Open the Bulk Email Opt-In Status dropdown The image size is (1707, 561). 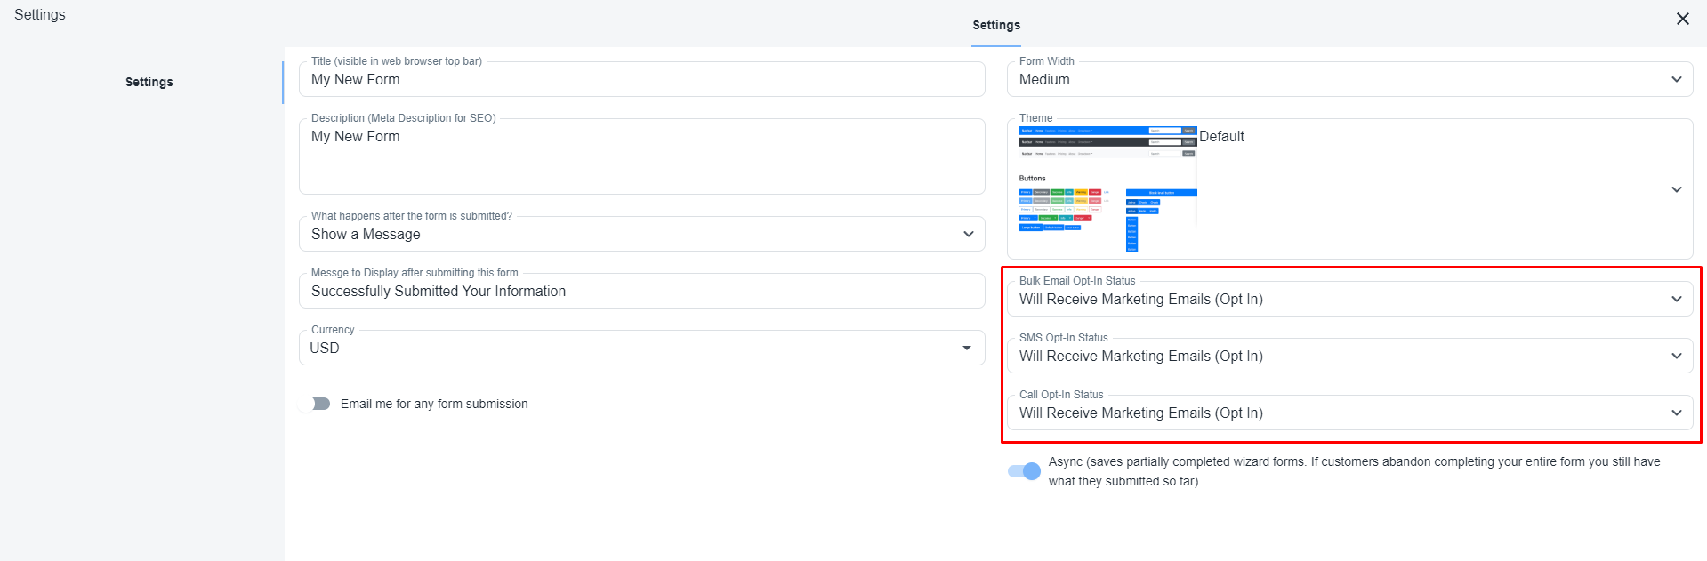[1334, 300]
